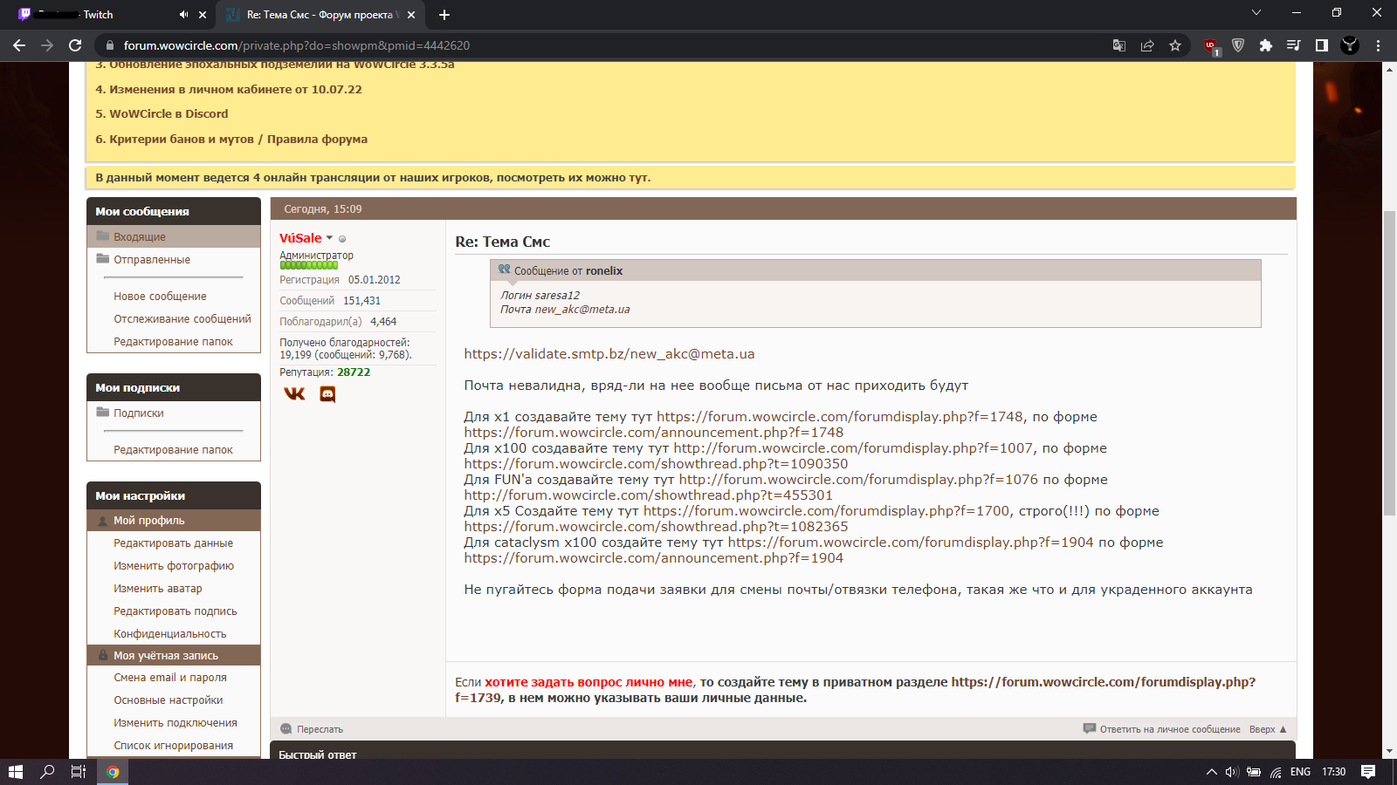1397x785 pixels.
Task: Open the Отправленные sent folder
Action: (x=152, y=260)
